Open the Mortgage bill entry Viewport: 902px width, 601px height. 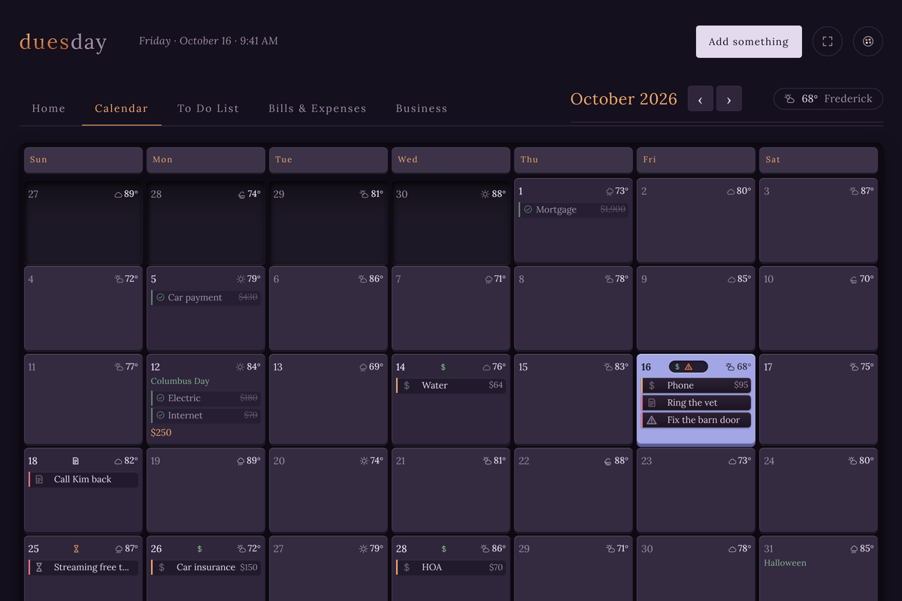[574, 210]
